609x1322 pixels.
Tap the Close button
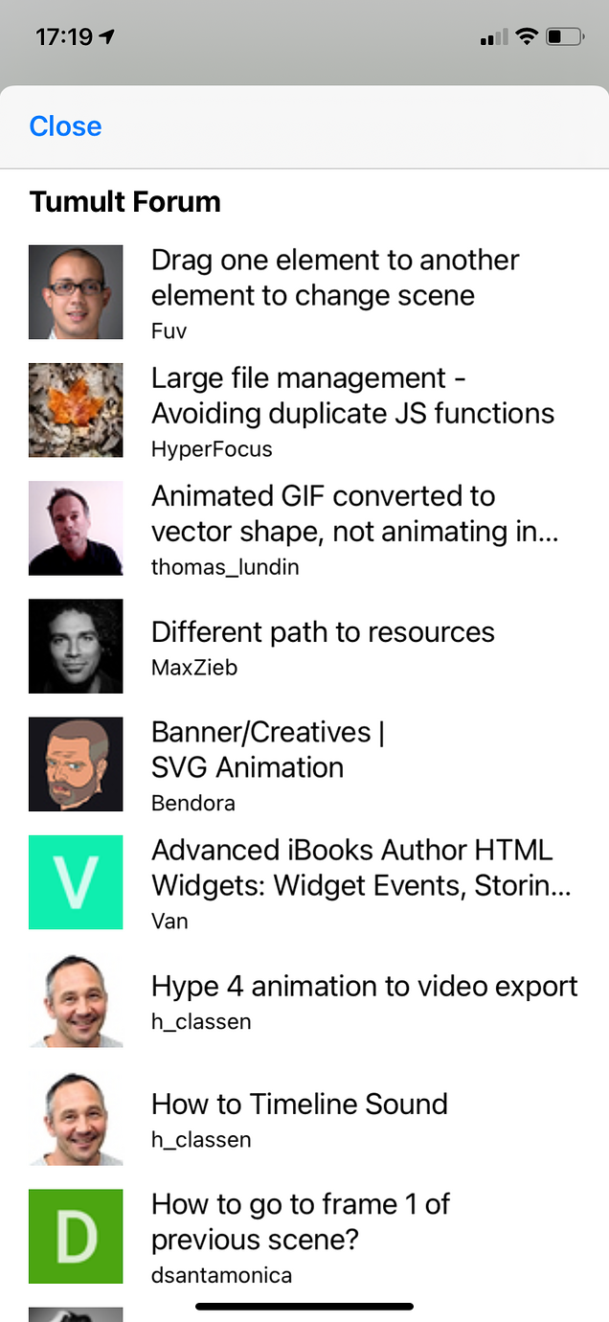tap(64, 125)
